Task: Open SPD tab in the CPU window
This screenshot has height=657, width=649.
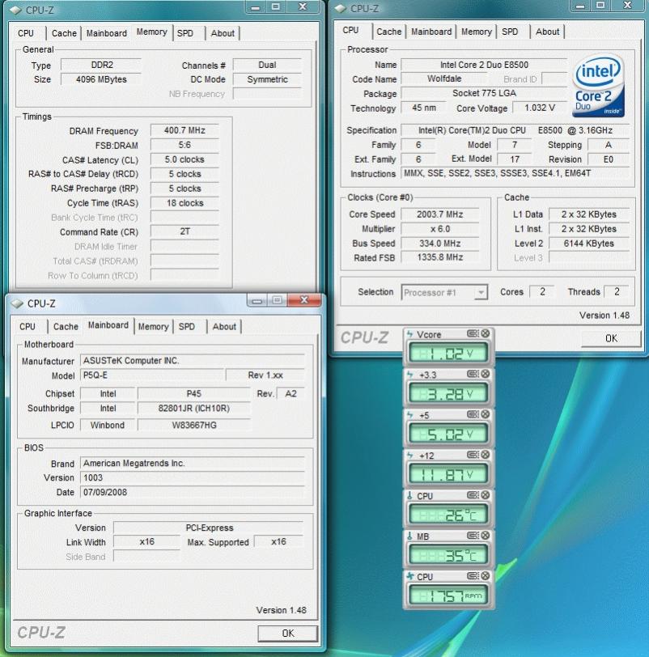Action: (x=510, y=32)
